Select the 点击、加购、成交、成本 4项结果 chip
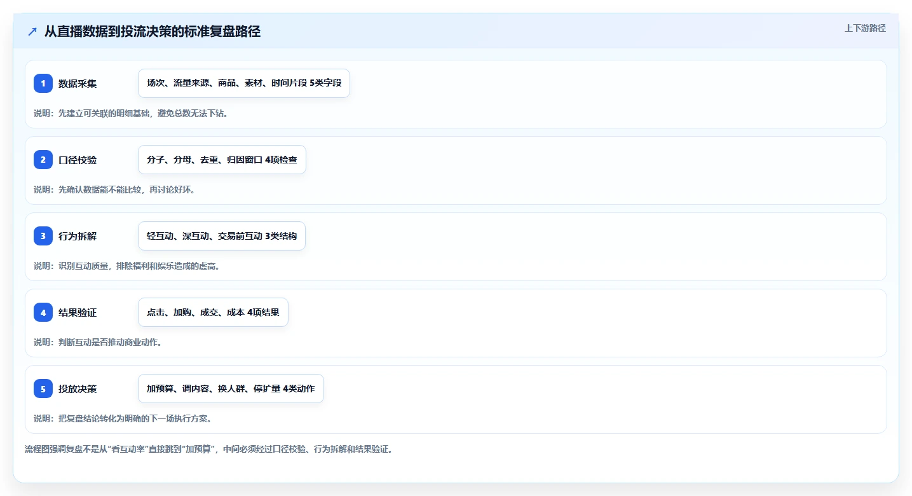 click(x=213, y=312)
